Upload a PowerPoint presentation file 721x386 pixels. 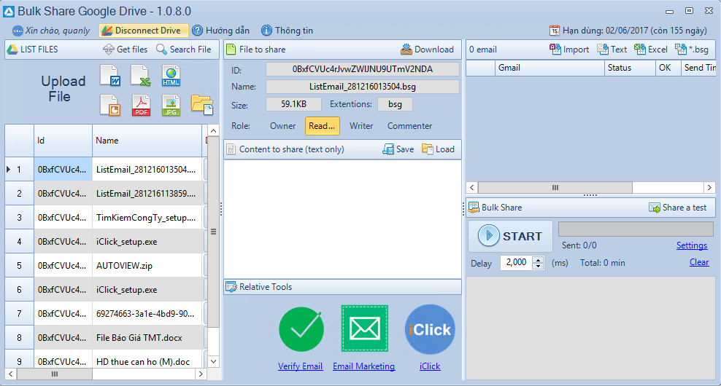coord(110,106)
